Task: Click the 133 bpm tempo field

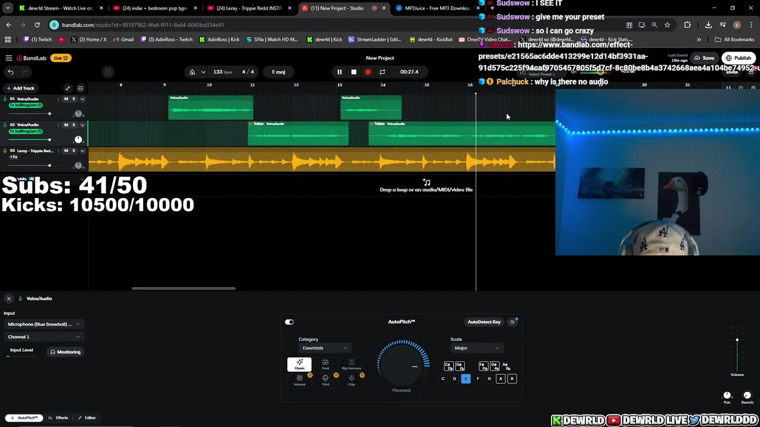Action: pyautogui.click(x=223, y=72)
